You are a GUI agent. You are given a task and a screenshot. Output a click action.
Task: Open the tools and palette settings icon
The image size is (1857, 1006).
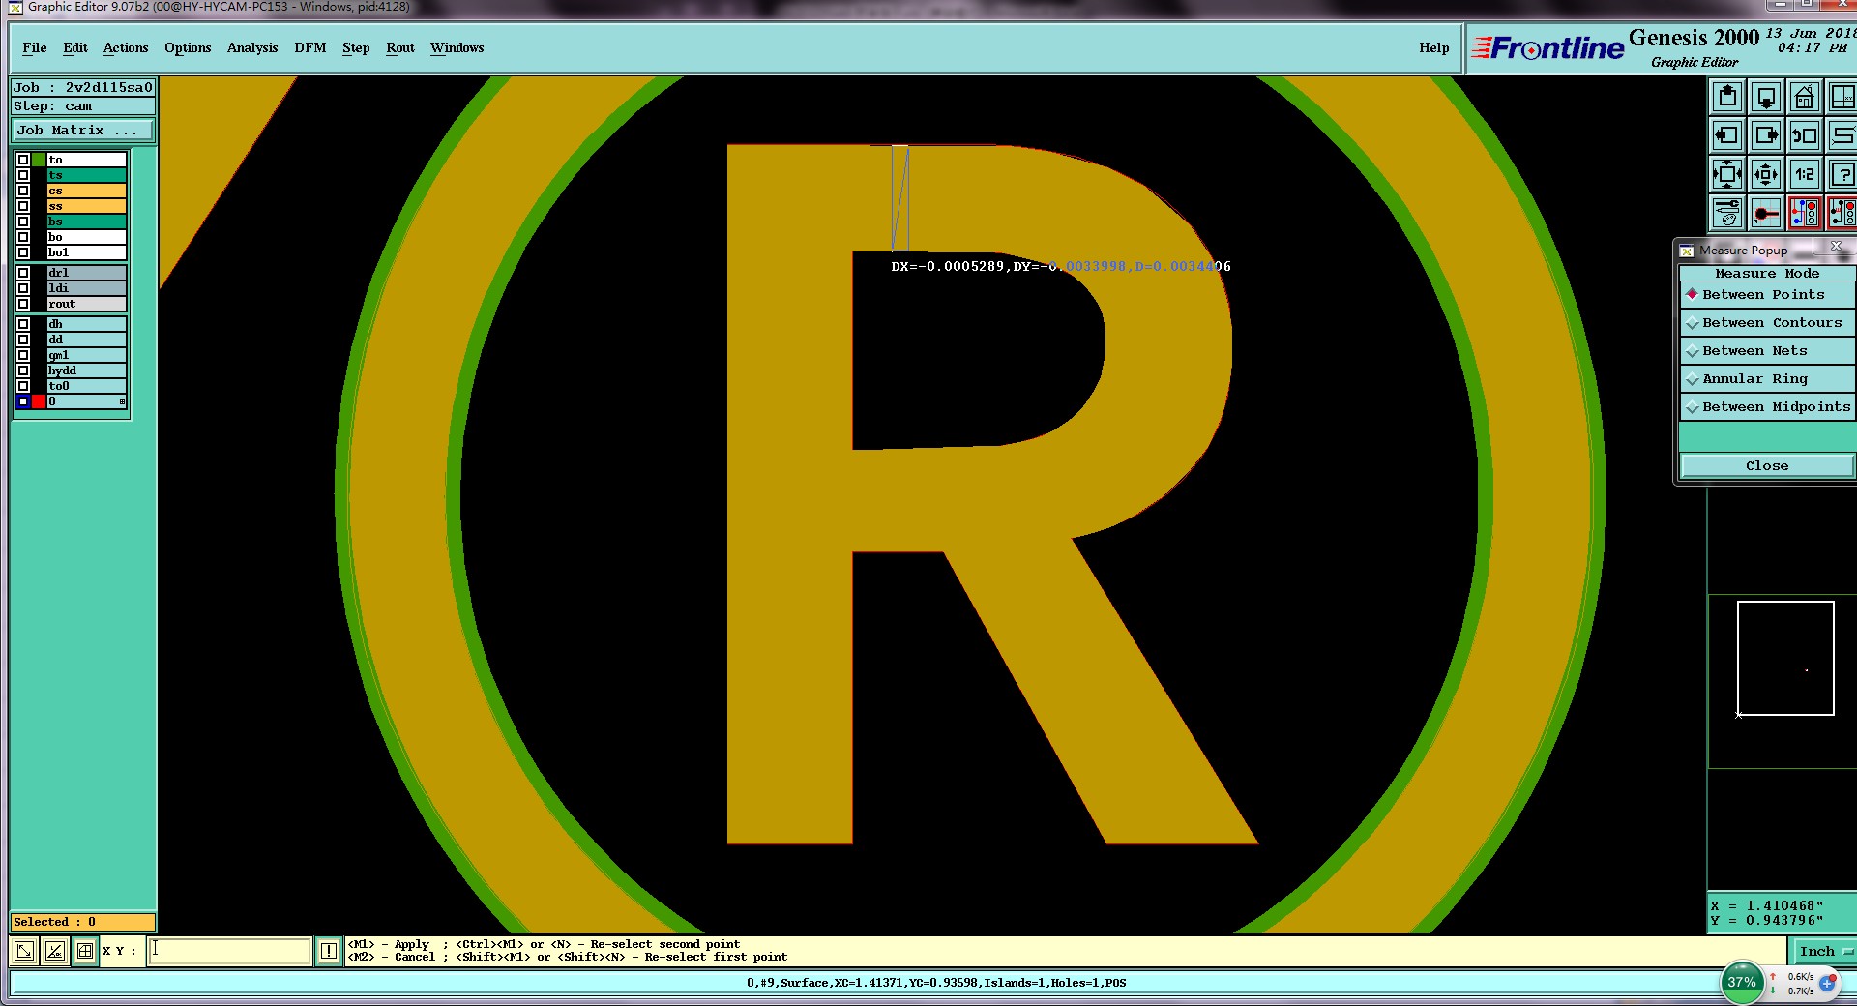1727,213
